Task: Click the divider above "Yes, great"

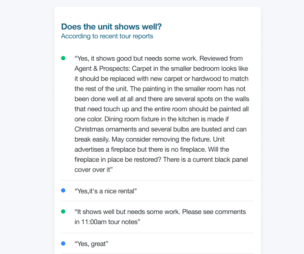Action: (157, 233)
